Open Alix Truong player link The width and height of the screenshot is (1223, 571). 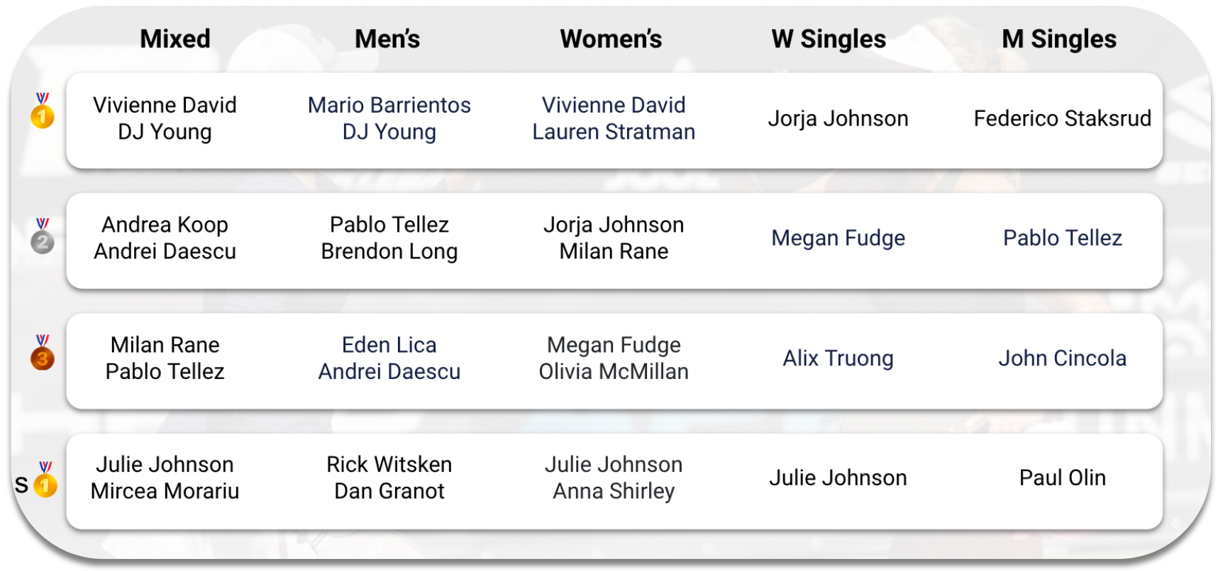pyautogui.click(x=838, y=358)
